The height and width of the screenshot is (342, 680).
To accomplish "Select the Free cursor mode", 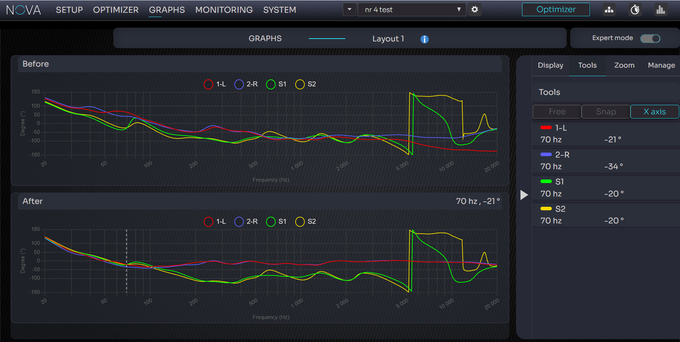I will (x=557, y=112).
